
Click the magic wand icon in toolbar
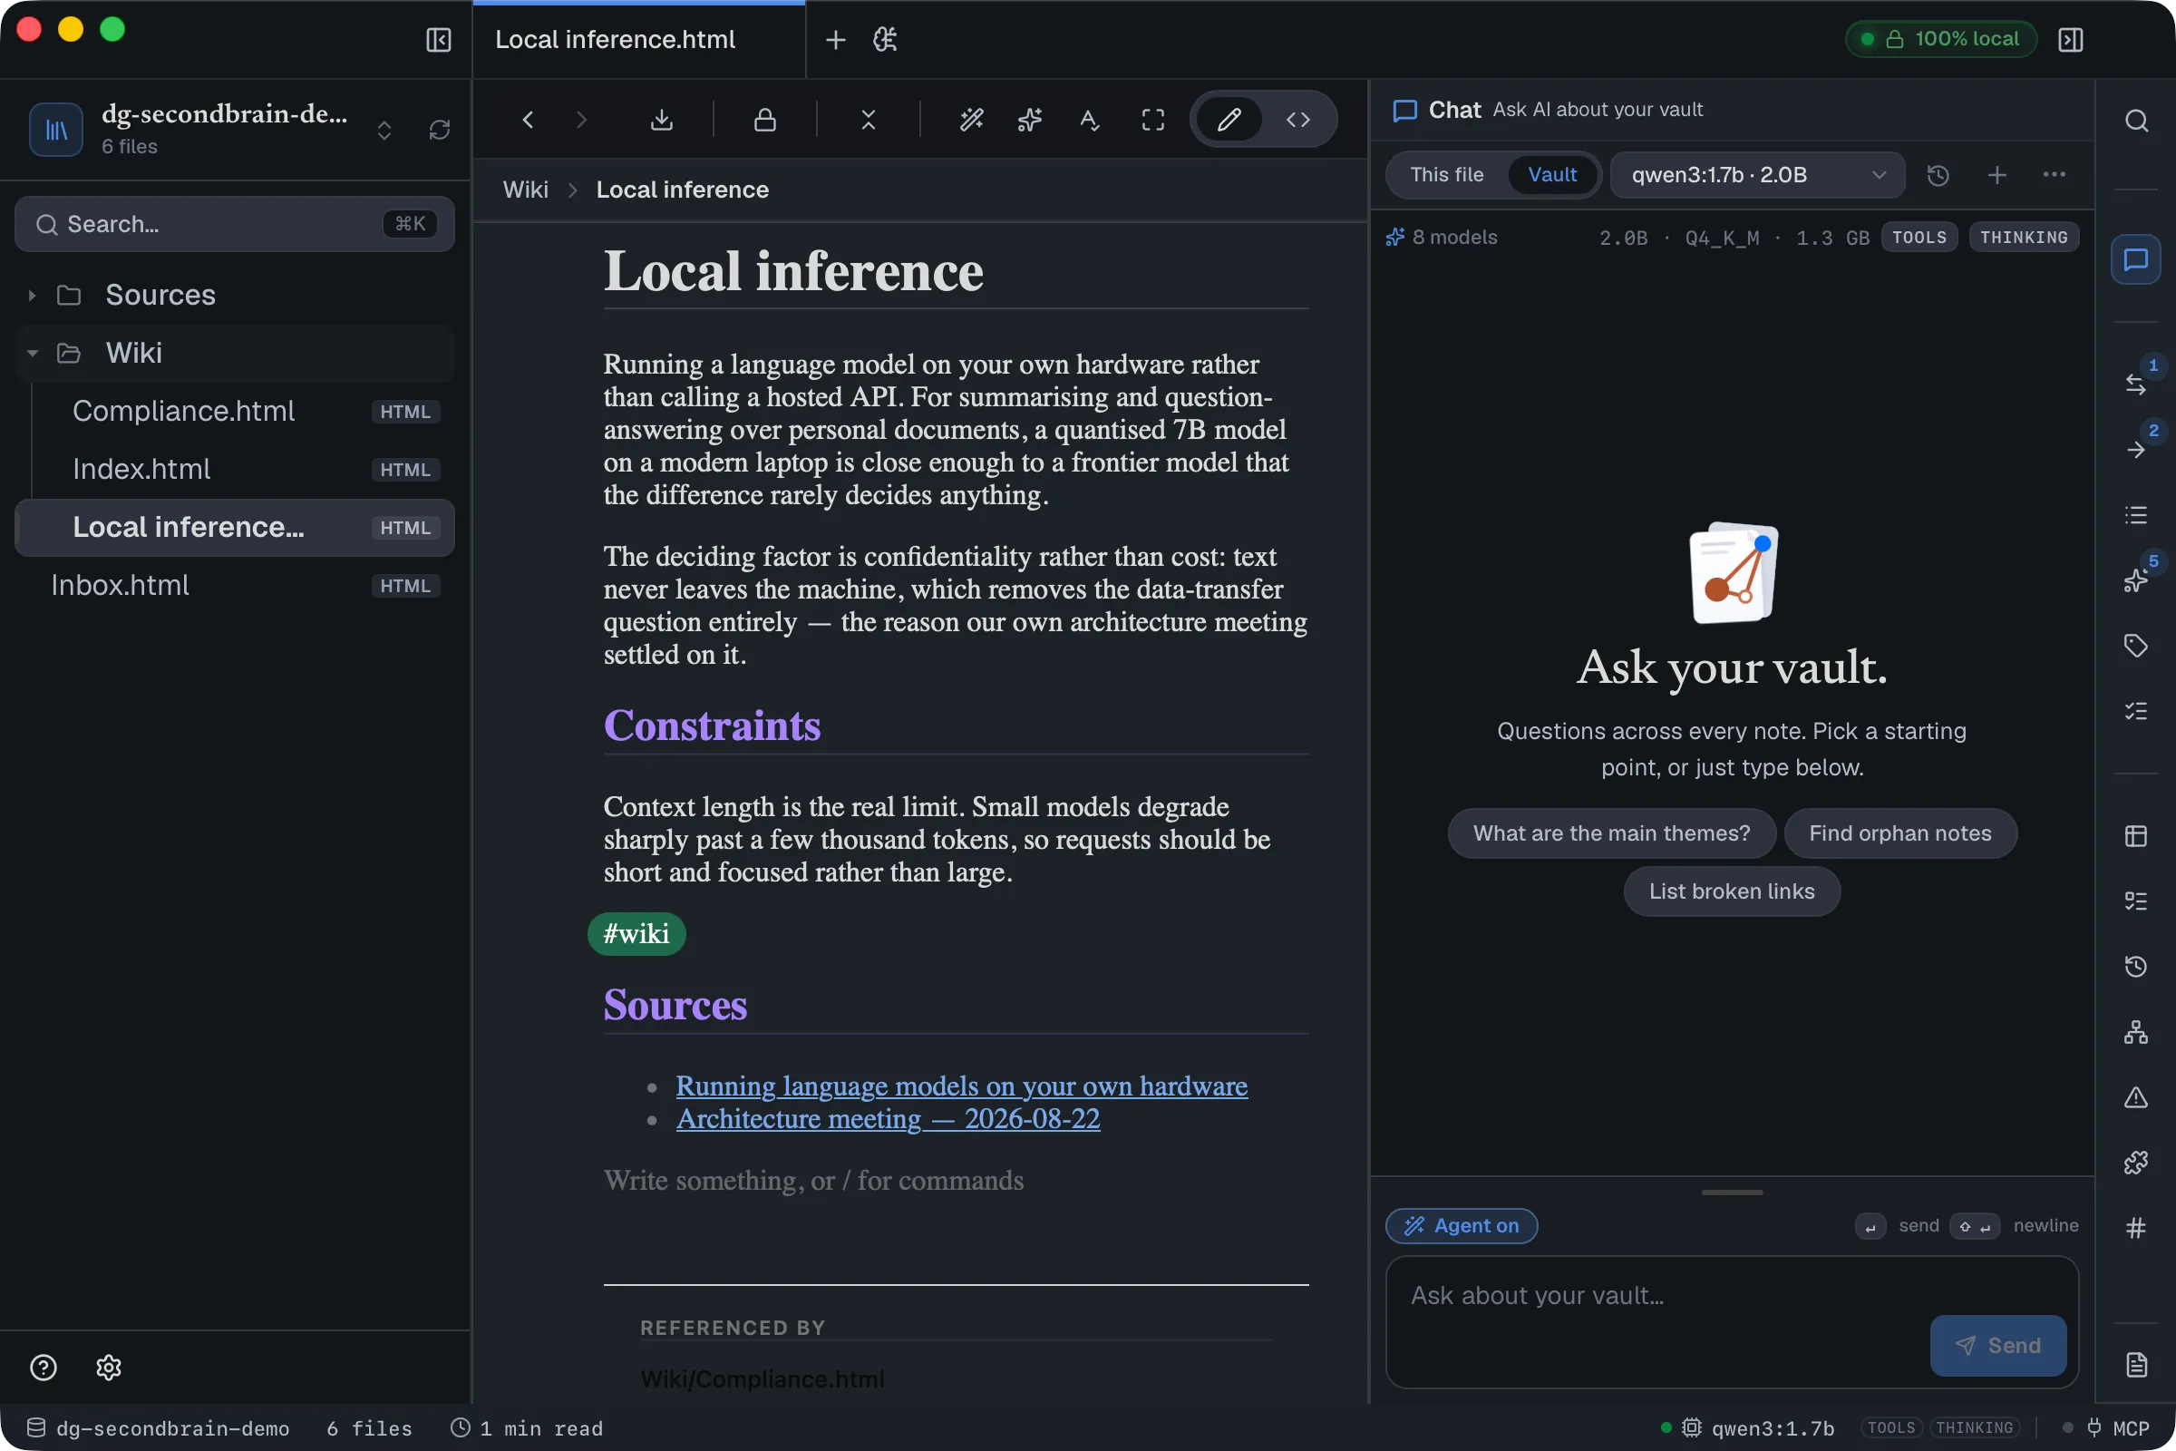[x=971, y=120]
